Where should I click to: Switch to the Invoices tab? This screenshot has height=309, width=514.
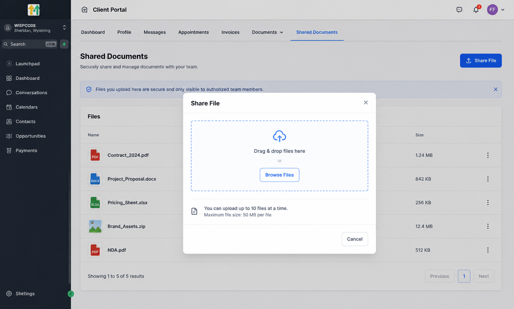230,32
